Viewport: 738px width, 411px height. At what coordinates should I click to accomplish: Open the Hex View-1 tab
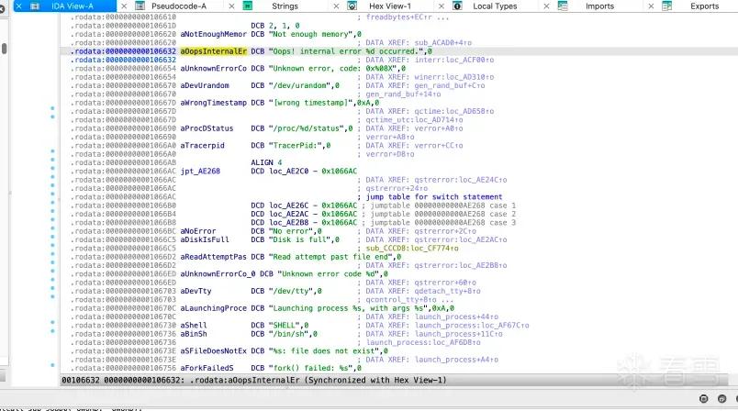390,6
